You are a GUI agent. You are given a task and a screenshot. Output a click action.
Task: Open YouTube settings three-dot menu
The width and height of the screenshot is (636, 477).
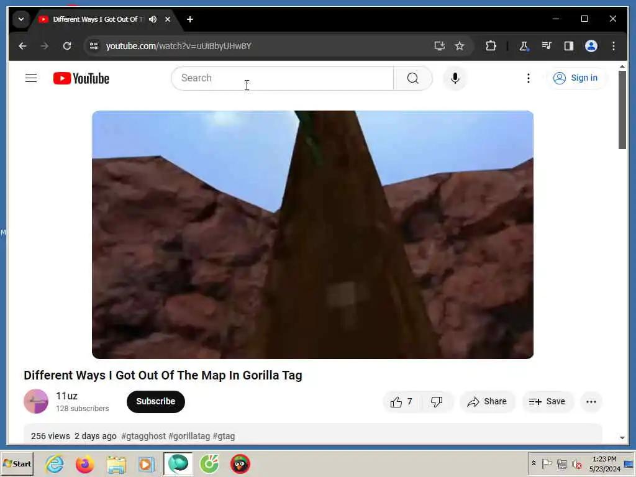click(x=528, y=78)
